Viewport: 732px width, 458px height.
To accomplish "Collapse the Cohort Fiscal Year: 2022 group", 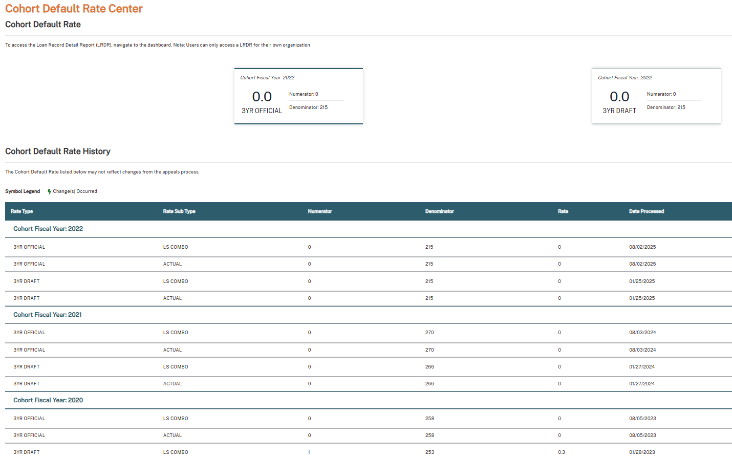I will pyautogui.click(x=48, y=229).
